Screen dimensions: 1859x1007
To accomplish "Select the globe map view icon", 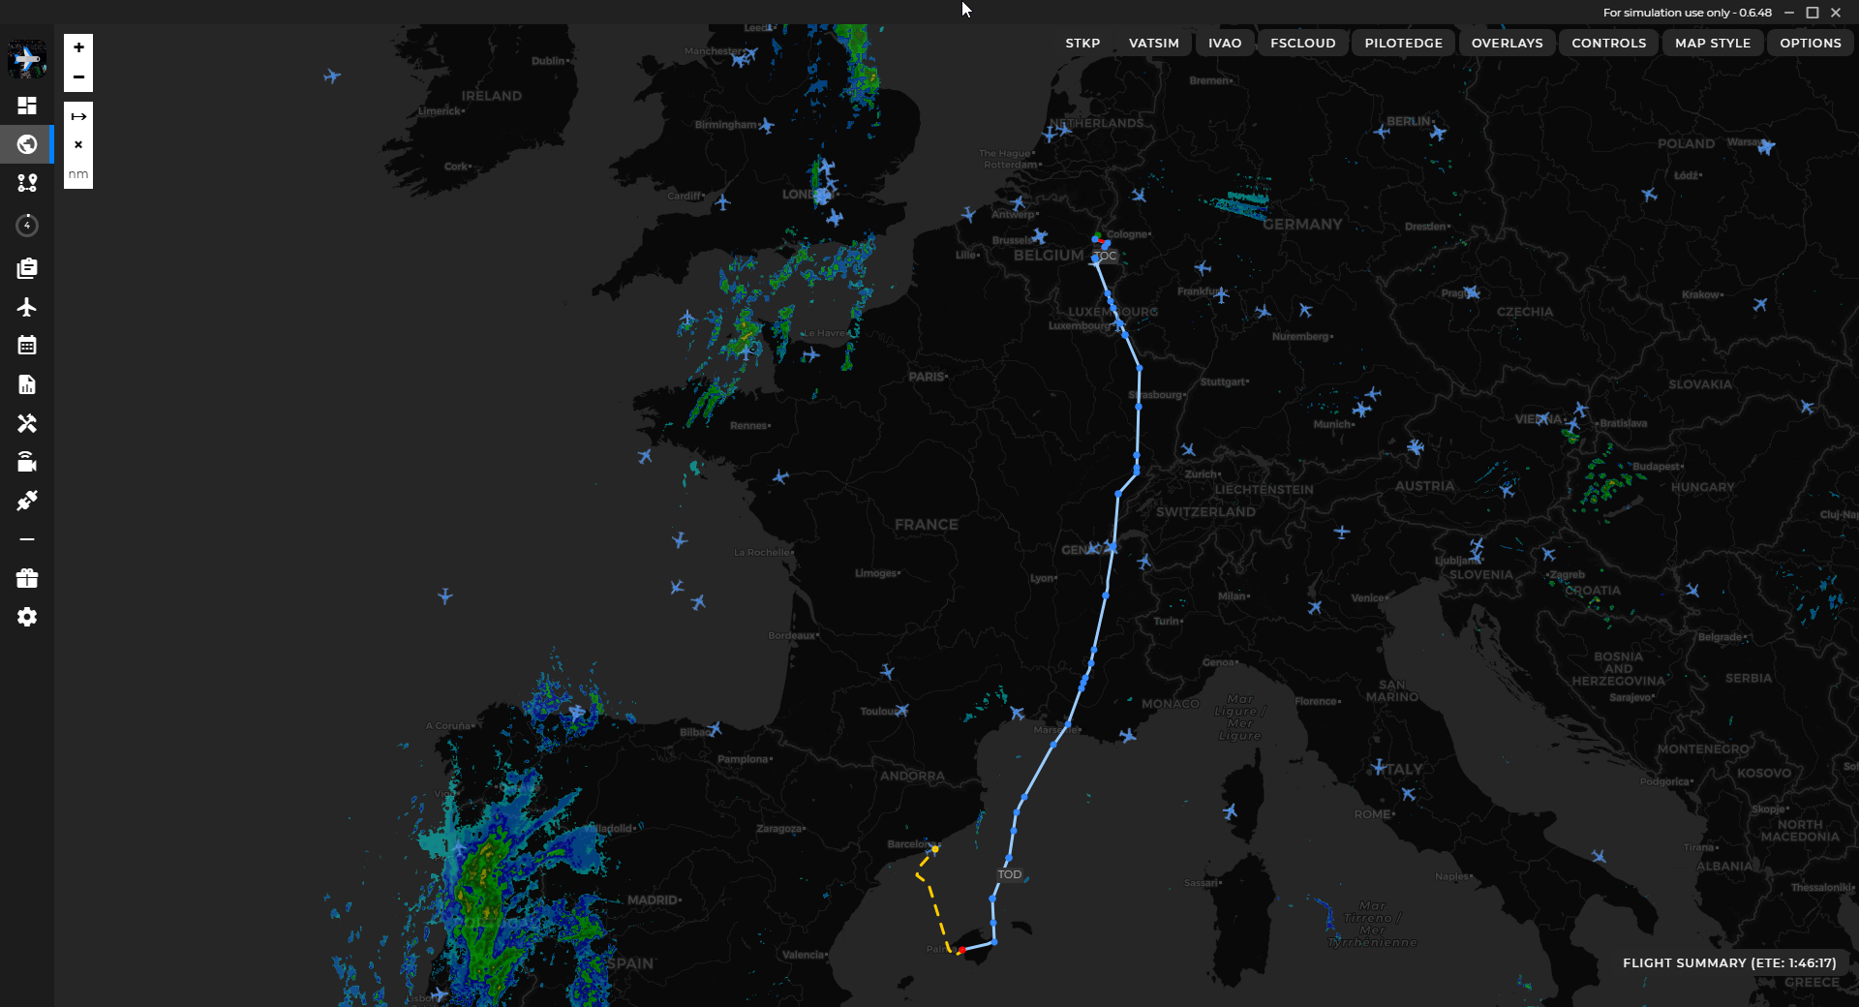I will [27, 144].
